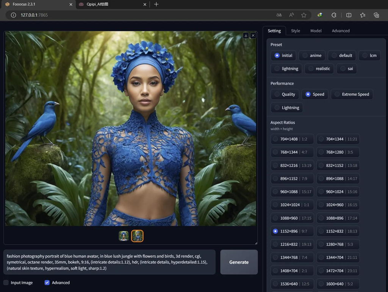388x292 pixels.
Task: Select the 1024×1024 aspect ratio
Action: pos(292,205)
